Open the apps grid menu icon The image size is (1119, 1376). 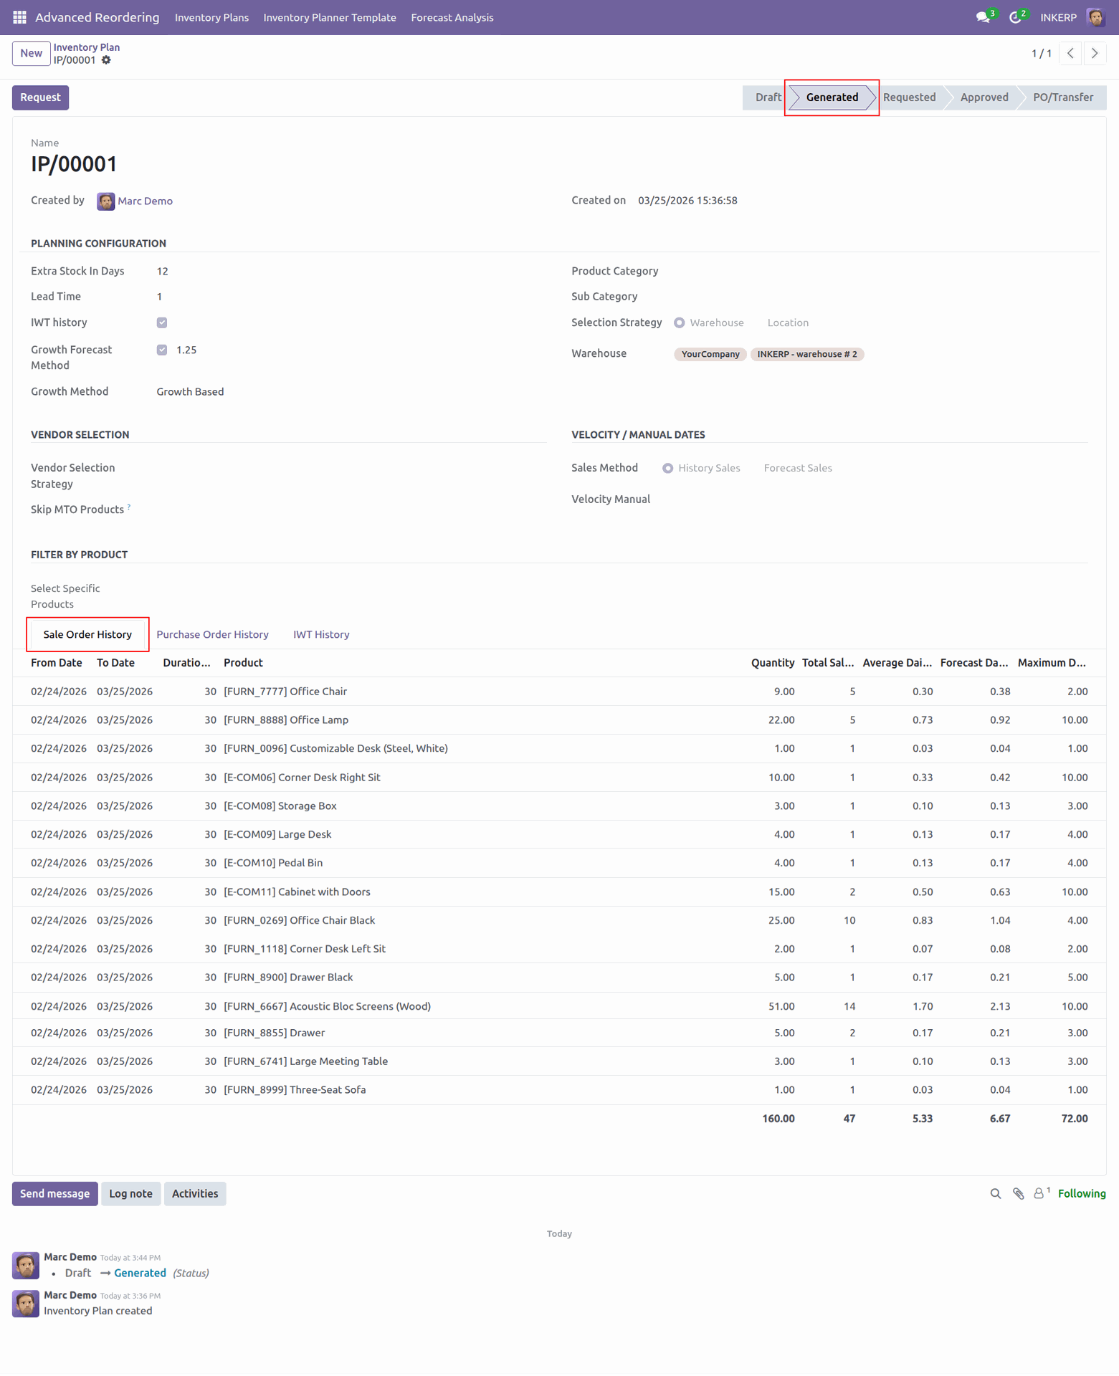(19, 17)
